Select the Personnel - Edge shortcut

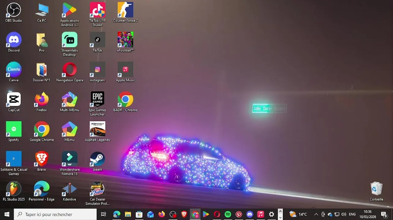(42, 191)
